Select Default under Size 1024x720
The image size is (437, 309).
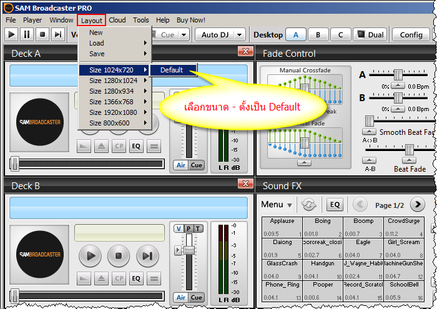174,70
